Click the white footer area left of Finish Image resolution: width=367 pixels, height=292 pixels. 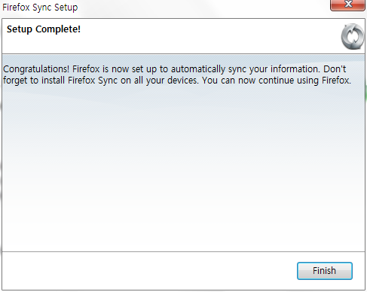click(x=148, y=271)
